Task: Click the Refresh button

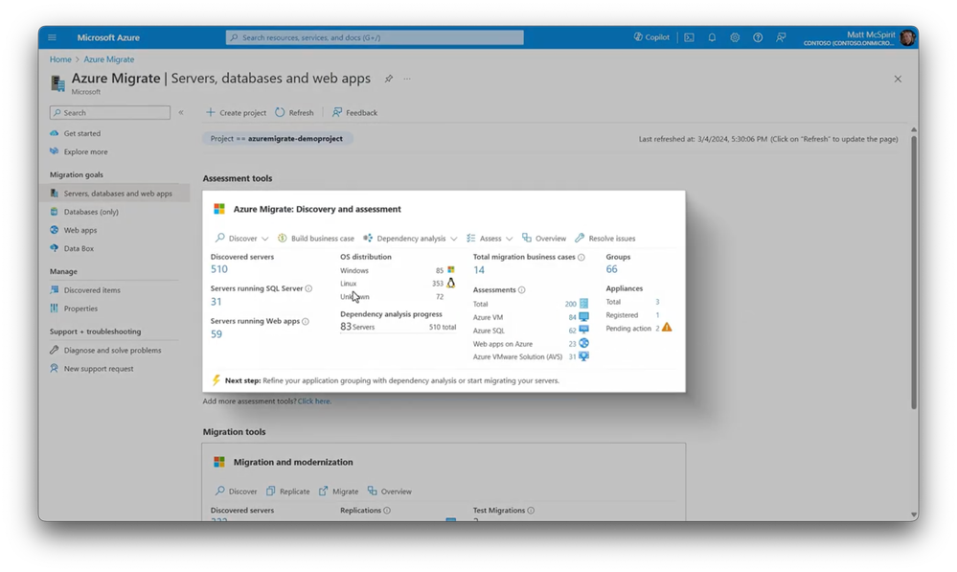Action: (x=294, y=112)
